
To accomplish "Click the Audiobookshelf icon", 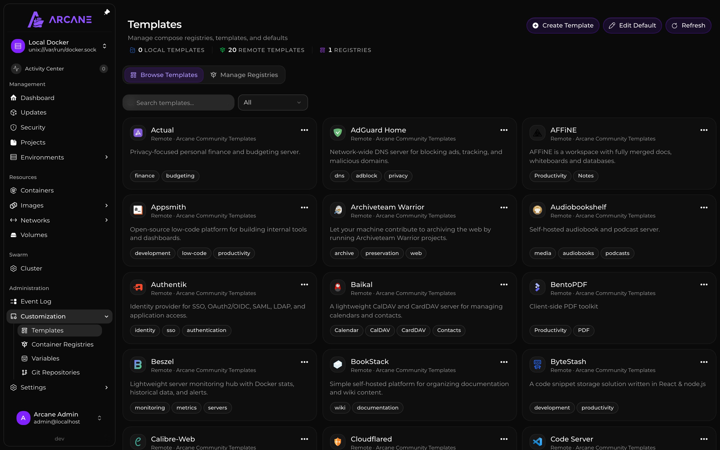I will click(x=537, y=210).
